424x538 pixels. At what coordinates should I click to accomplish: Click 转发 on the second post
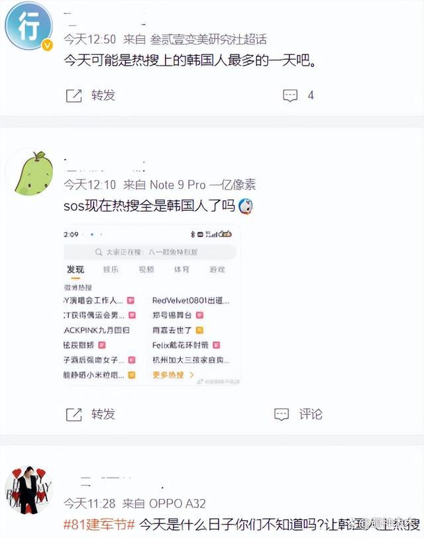click(103, 414)
